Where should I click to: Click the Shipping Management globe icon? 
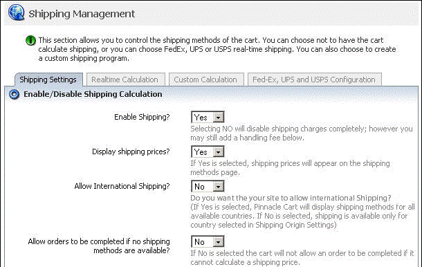[x=16, y=12]
